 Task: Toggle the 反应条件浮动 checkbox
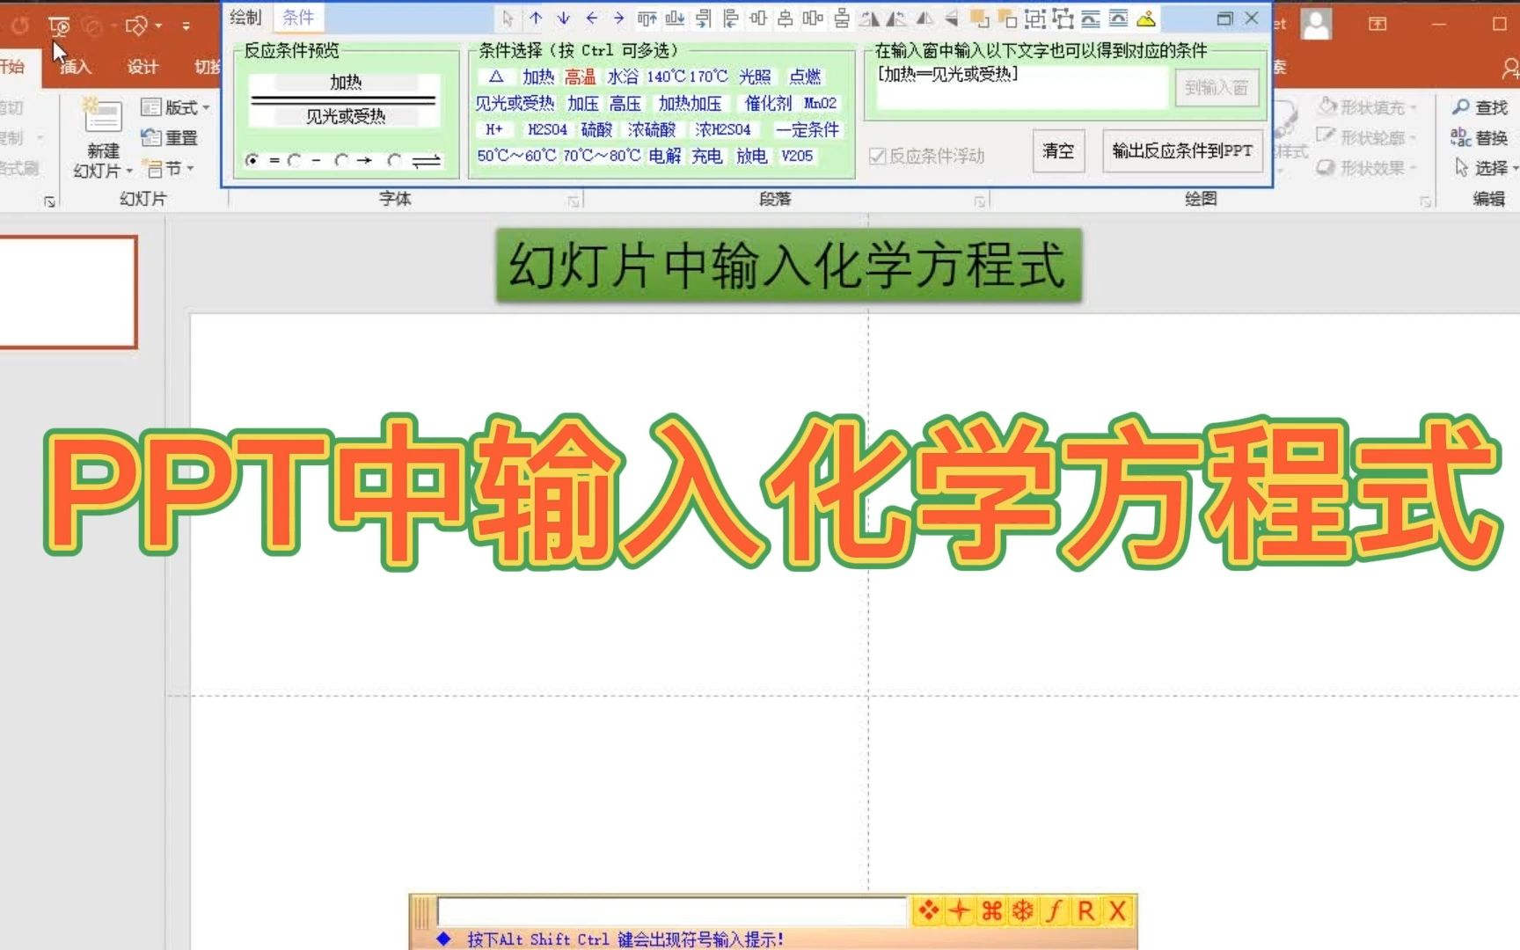[x=877, y=156]
